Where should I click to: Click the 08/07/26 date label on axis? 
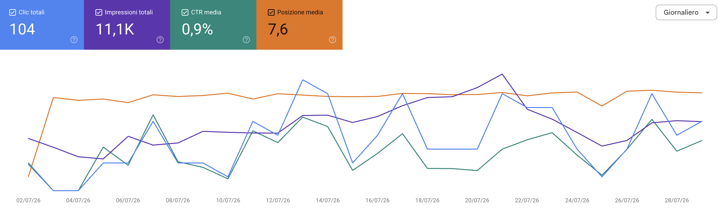(x=178, y=200)
